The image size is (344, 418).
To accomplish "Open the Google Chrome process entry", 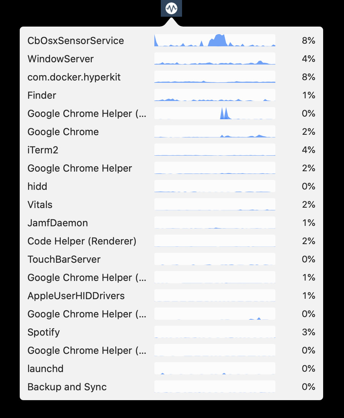I will click(x=171, y=132).
